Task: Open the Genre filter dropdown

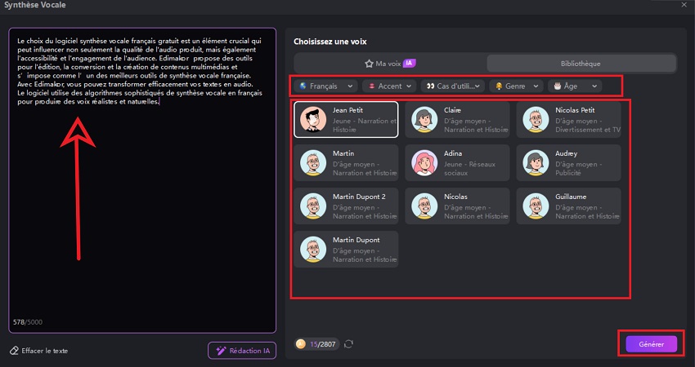Action: [515, 86]
